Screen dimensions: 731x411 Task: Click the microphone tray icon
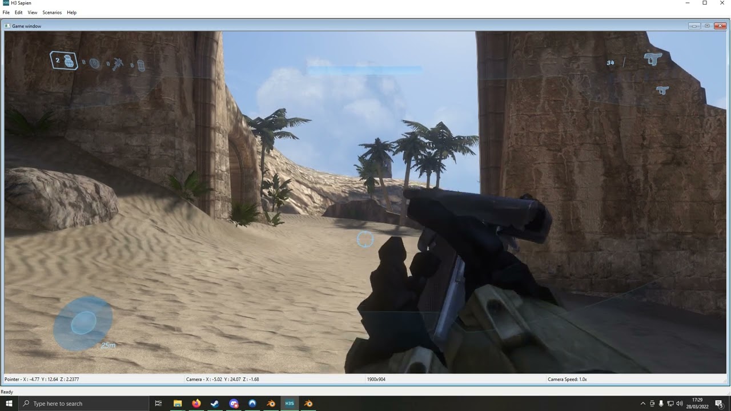coord(661,404)
